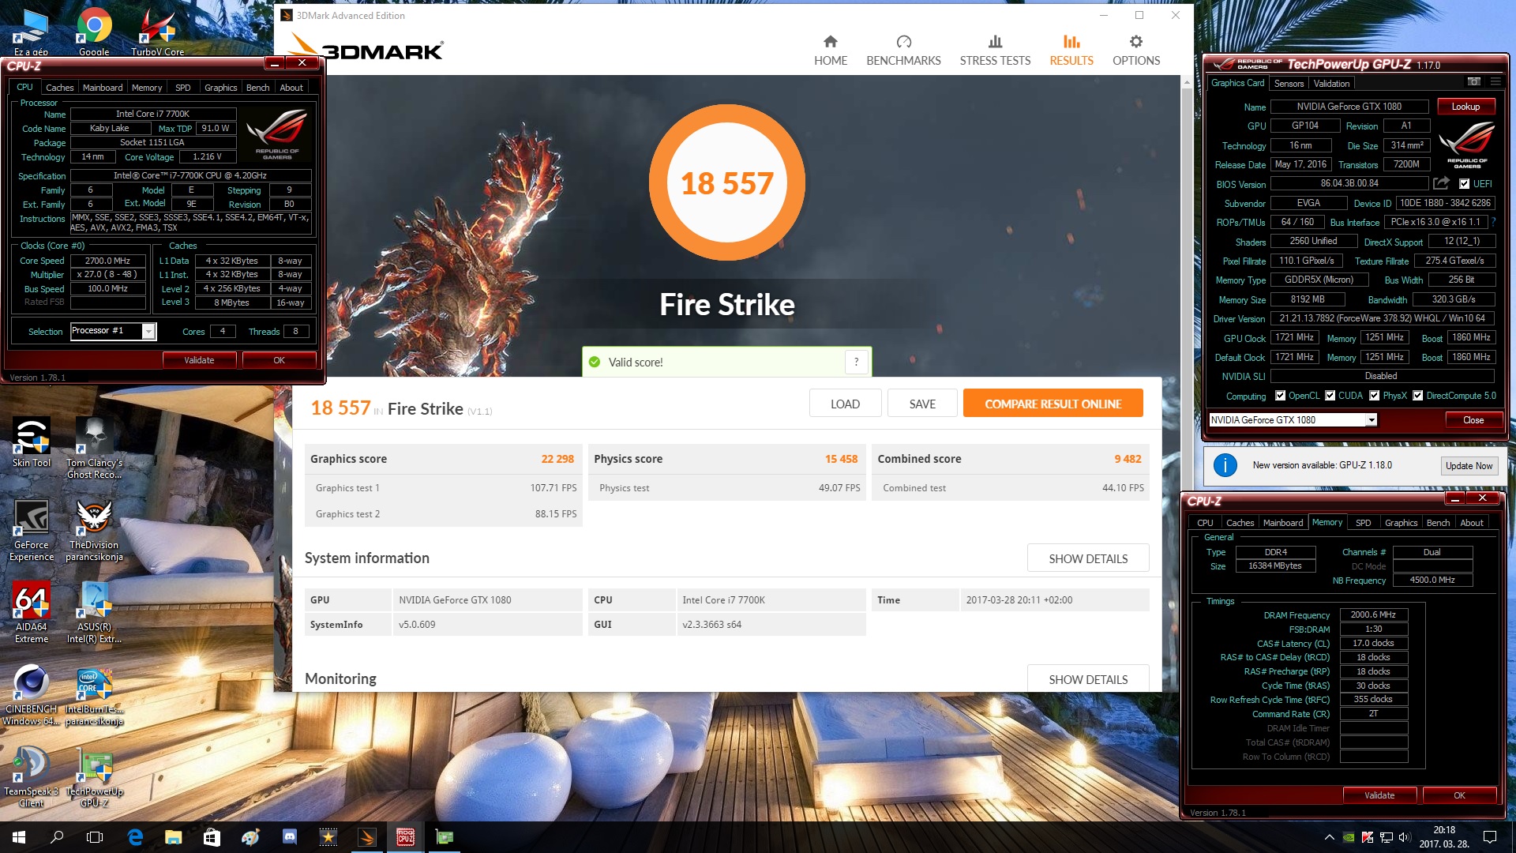This screenshot has height=853, width=1516.
Task: Open the Options gear icon
Action: [1135, 42]
